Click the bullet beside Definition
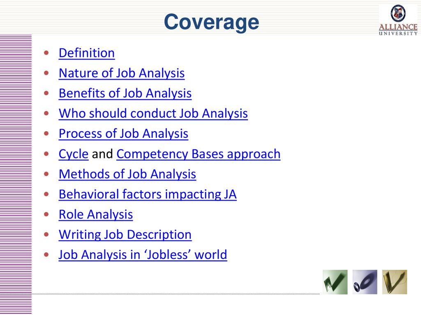 [46, 53]
